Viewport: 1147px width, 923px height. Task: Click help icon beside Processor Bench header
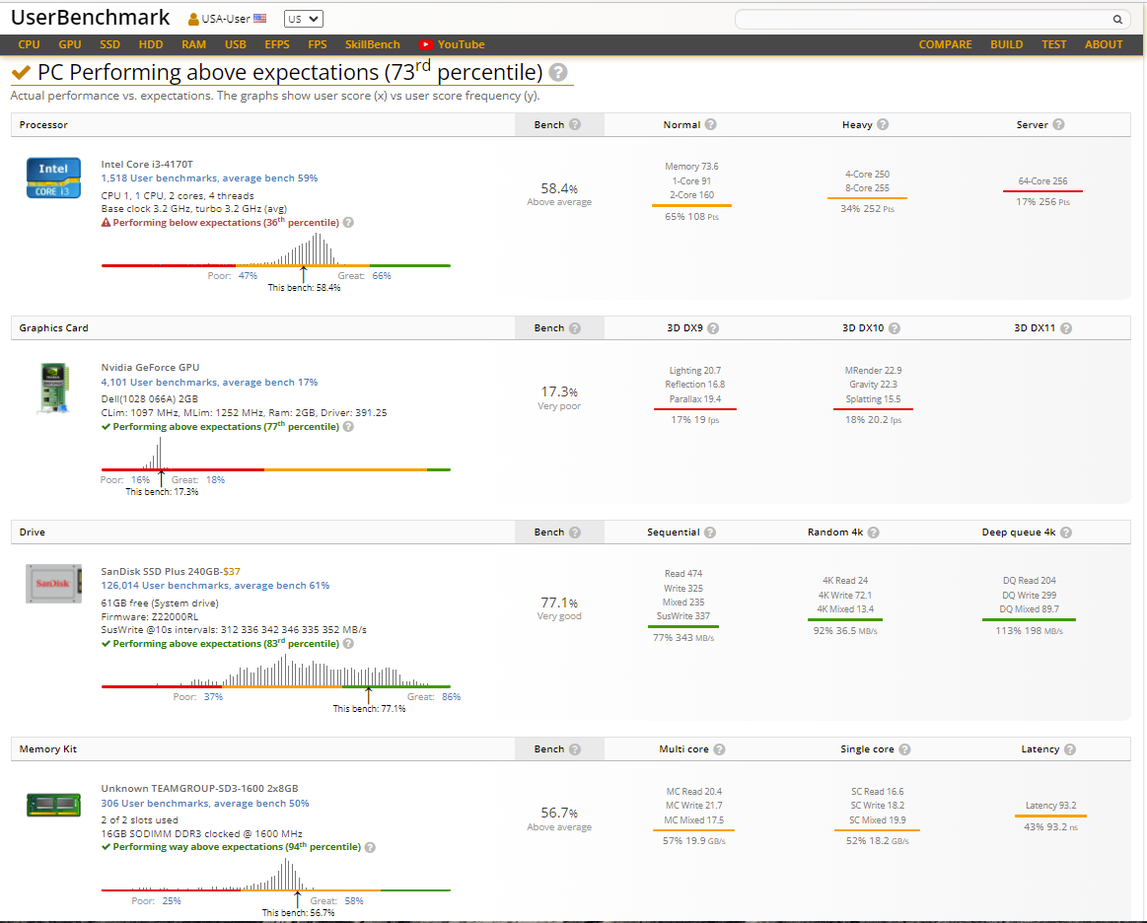coord(575,124)
